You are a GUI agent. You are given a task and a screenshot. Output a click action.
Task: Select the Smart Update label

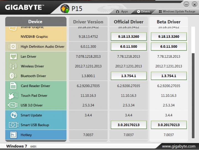pyautogui.click(x=31, y=115)
